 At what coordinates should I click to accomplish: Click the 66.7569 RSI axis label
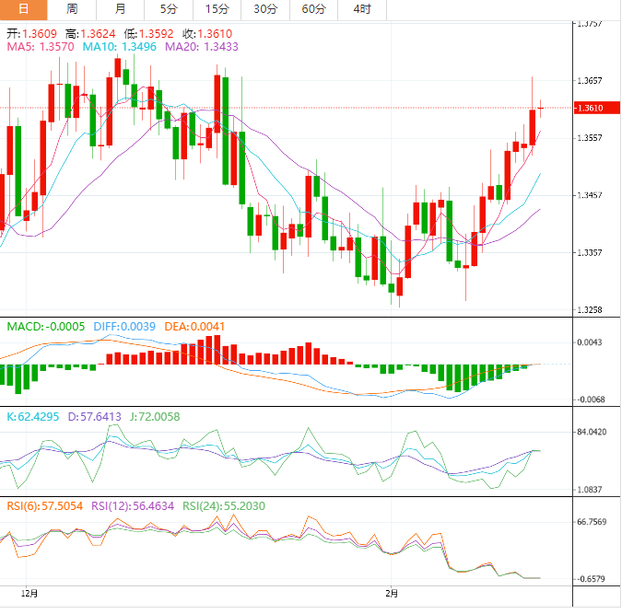(x=592, y=522)
